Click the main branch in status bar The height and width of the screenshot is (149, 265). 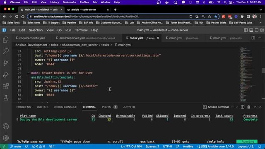(16, 146)
